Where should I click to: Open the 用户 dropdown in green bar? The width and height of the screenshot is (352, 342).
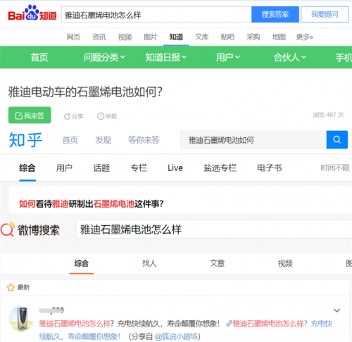pos(228,57)
